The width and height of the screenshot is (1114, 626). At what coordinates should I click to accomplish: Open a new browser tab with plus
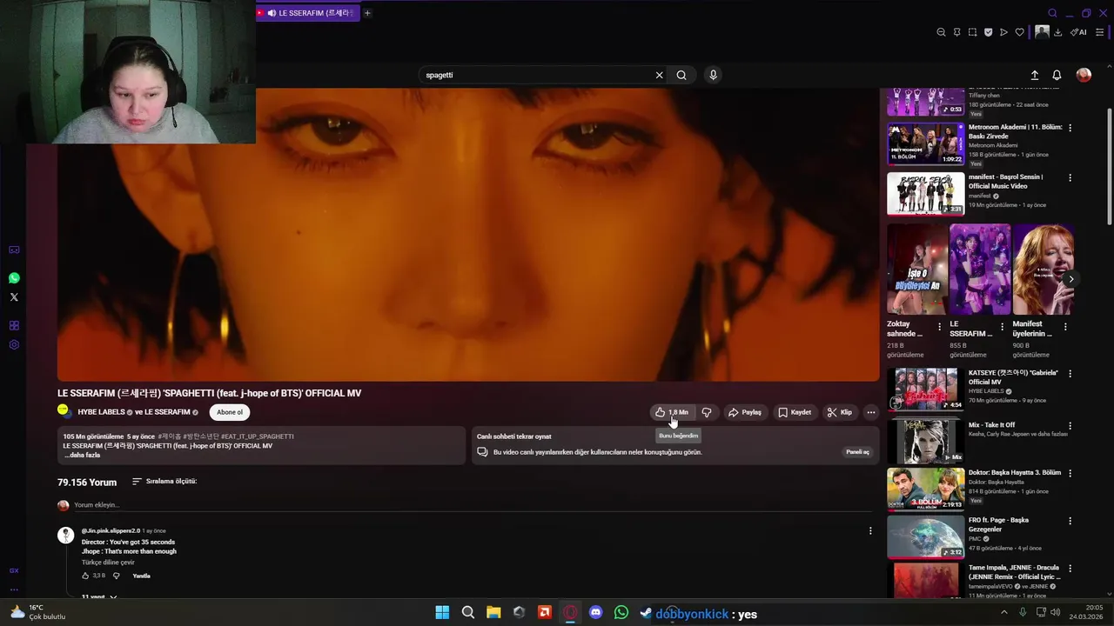pos(367,13)
